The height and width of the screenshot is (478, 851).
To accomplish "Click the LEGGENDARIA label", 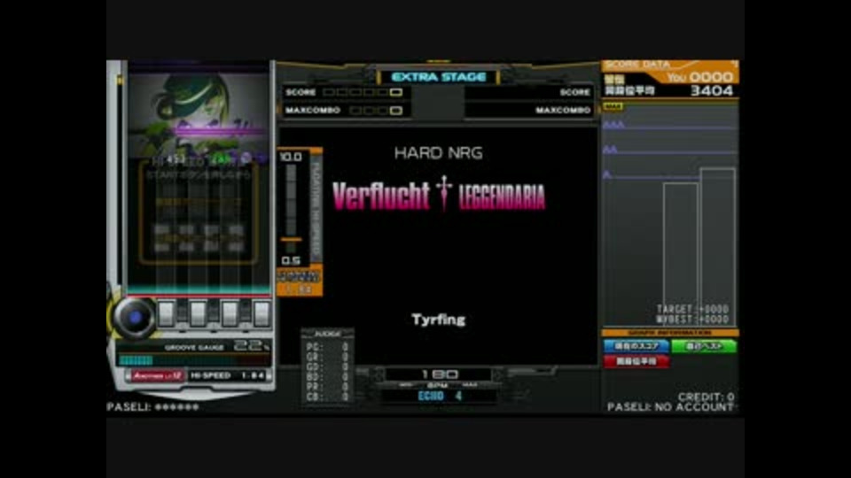I will pos(502,197).
